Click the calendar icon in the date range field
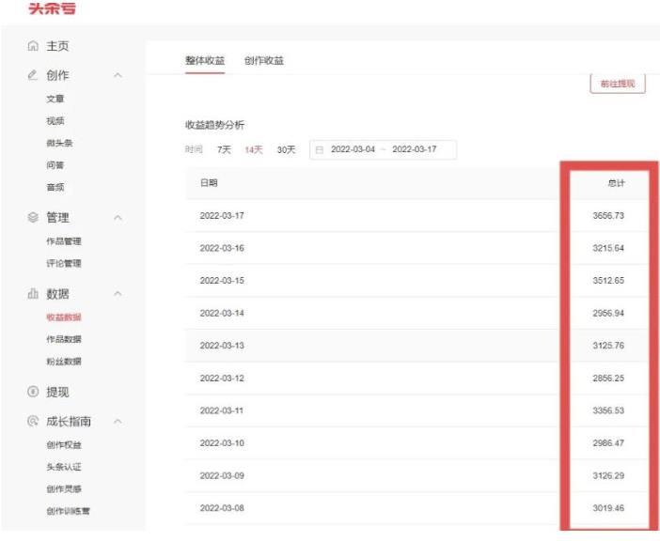Screen dimensions: 660x541 click(320, 149)
